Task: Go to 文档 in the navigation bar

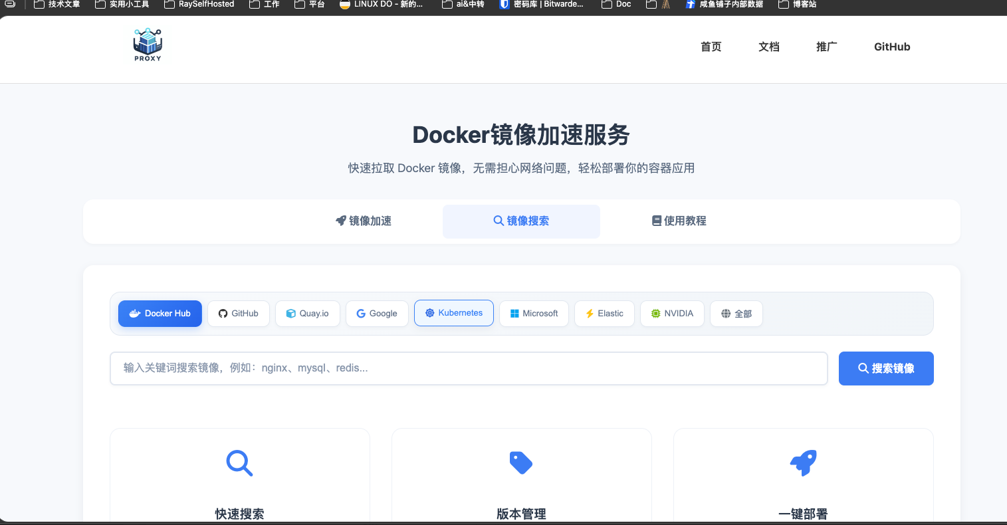Action: (x=768, y=47)
